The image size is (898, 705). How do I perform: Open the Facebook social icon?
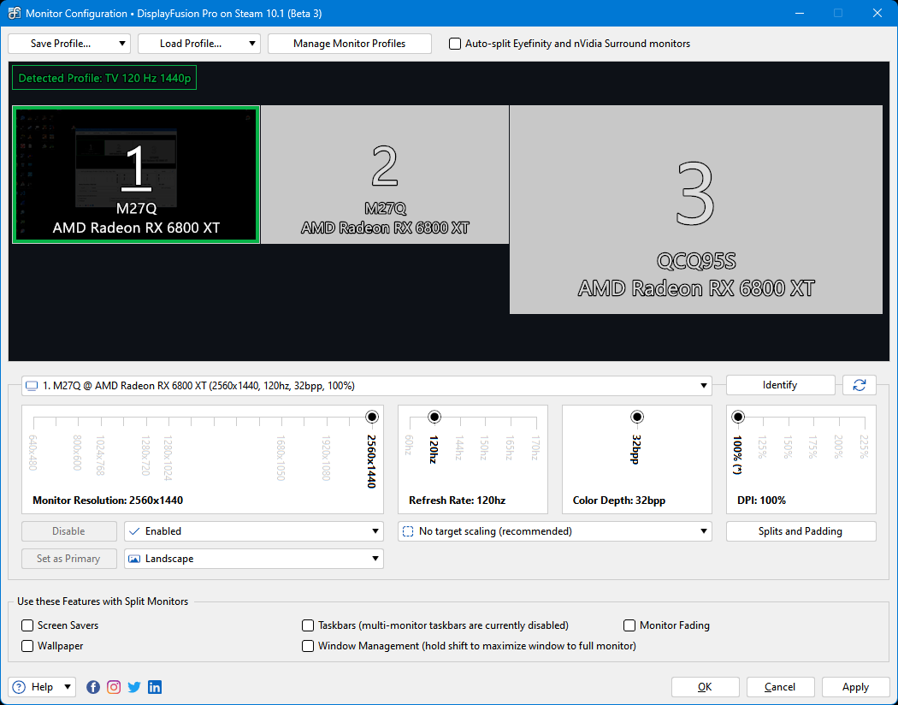93,687
